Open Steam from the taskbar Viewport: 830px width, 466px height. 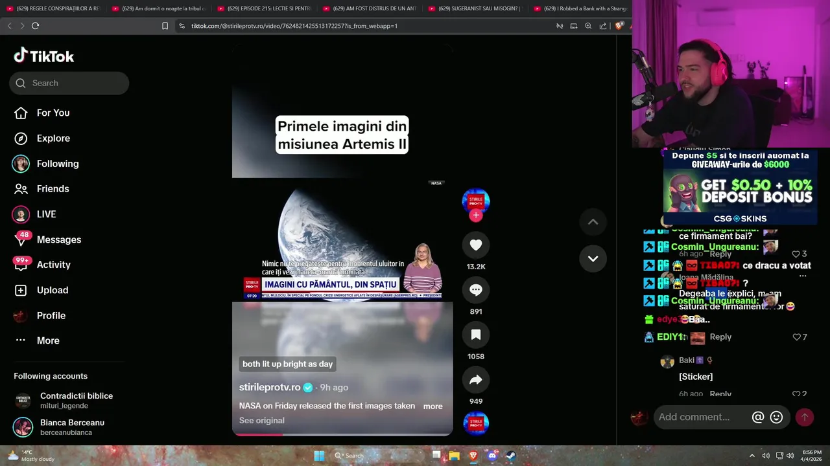pyautogui.click(x=511, y=456)
